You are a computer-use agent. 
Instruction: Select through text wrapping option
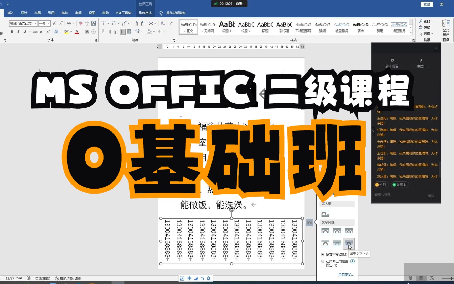(x=349, y=232)
